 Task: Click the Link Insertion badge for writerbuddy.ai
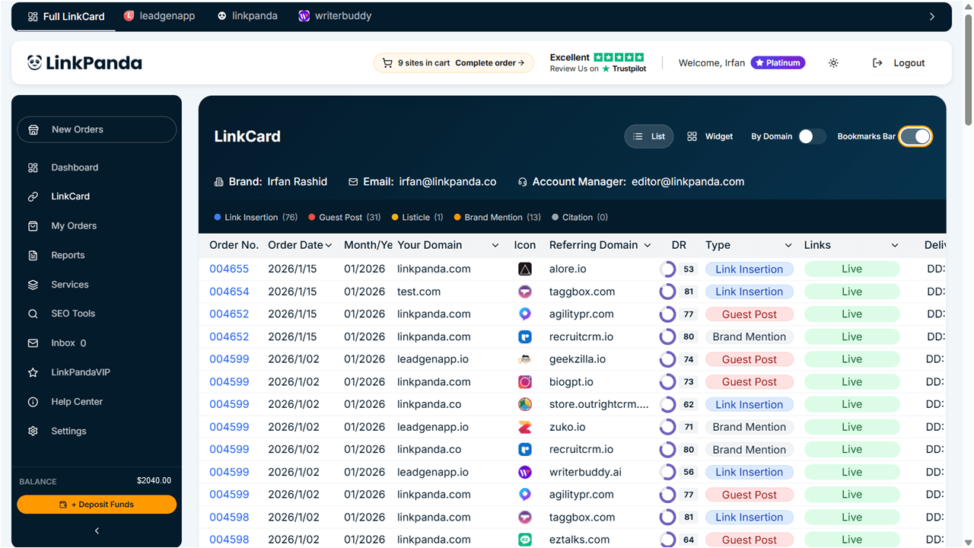750,472
